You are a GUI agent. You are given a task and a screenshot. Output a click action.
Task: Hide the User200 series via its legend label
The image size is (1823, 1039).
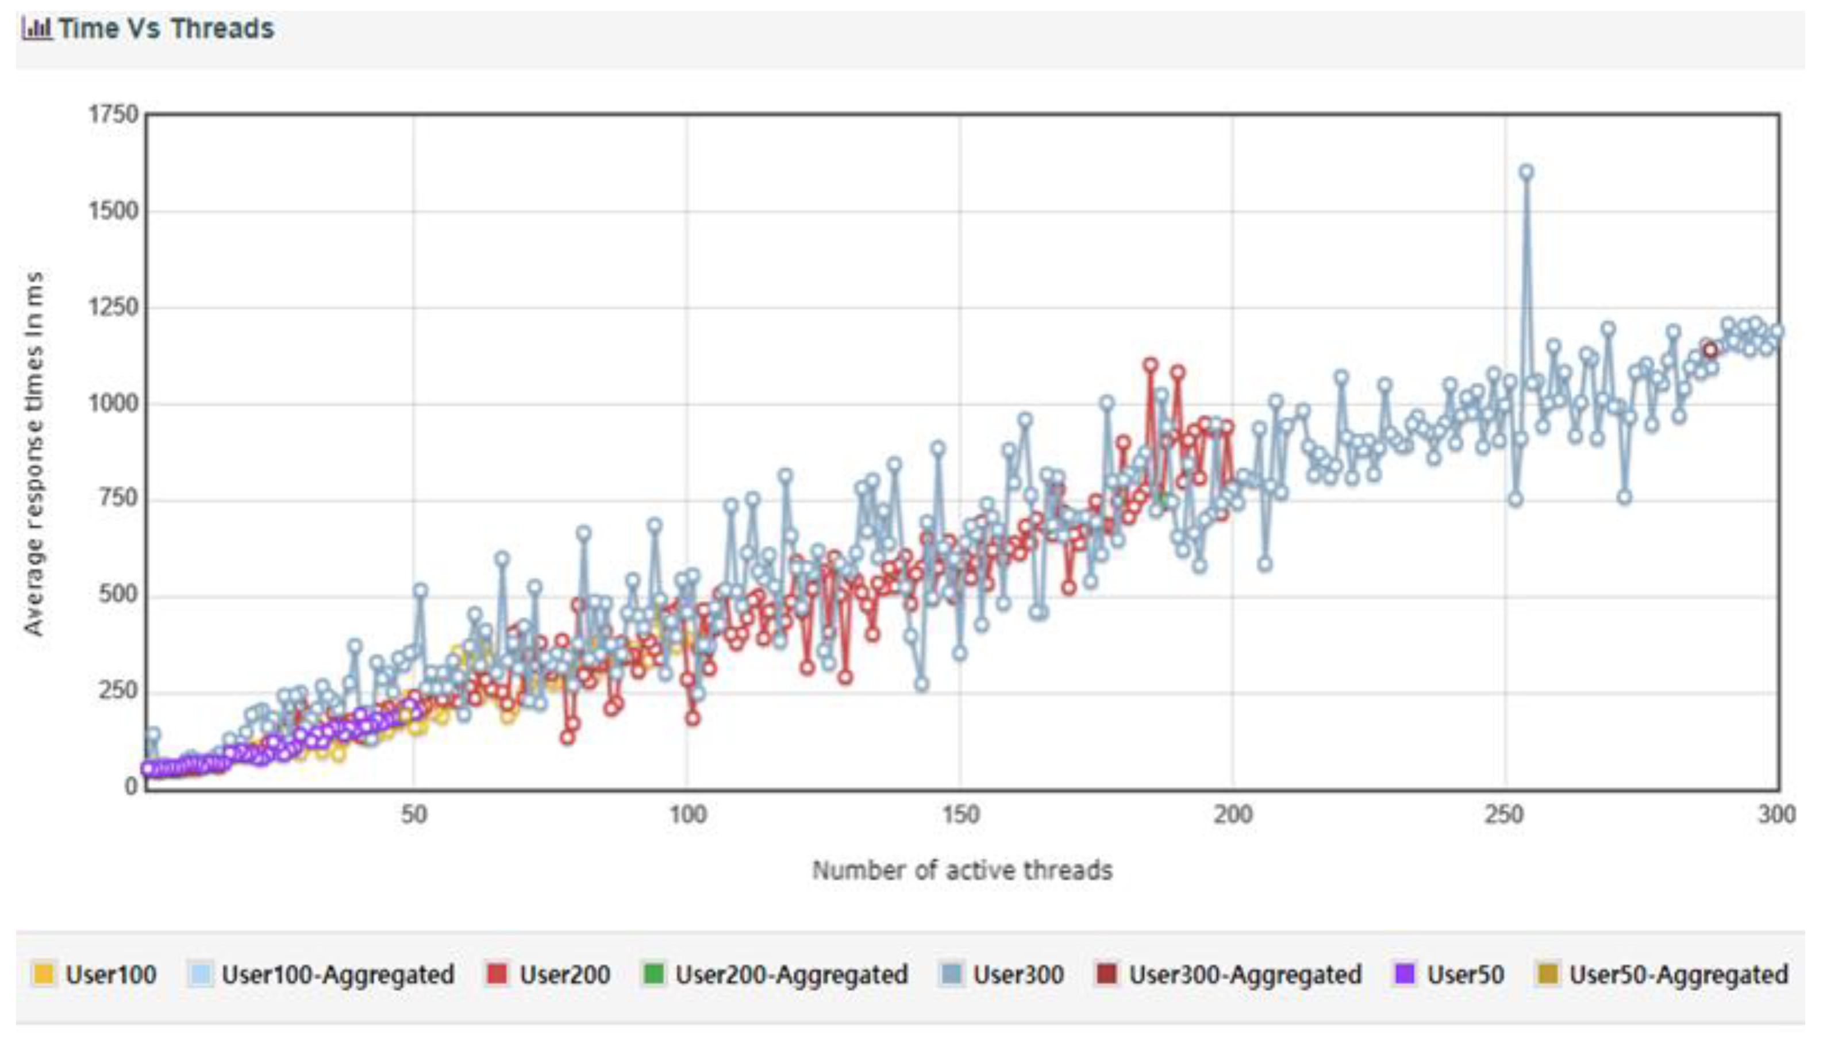[x=564, y=975]
